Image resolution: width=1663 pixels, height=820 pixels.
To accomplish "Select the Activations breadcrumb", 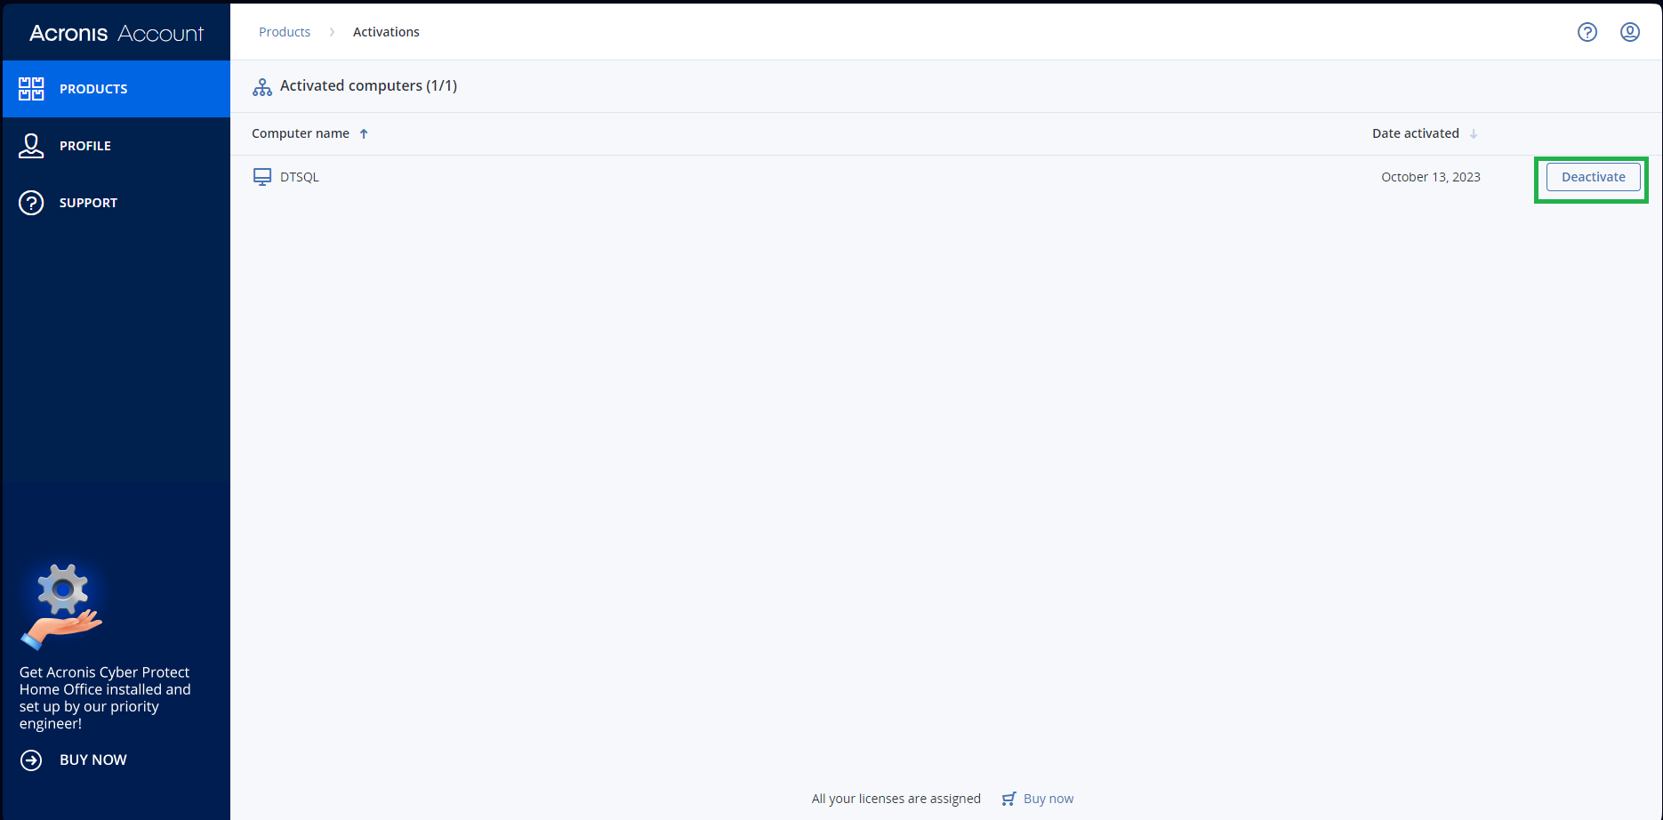I will pos(386,32).
